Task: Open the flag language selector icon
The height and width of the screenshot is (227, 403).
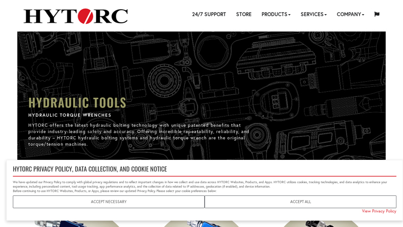Action: (x=377, y=14)
